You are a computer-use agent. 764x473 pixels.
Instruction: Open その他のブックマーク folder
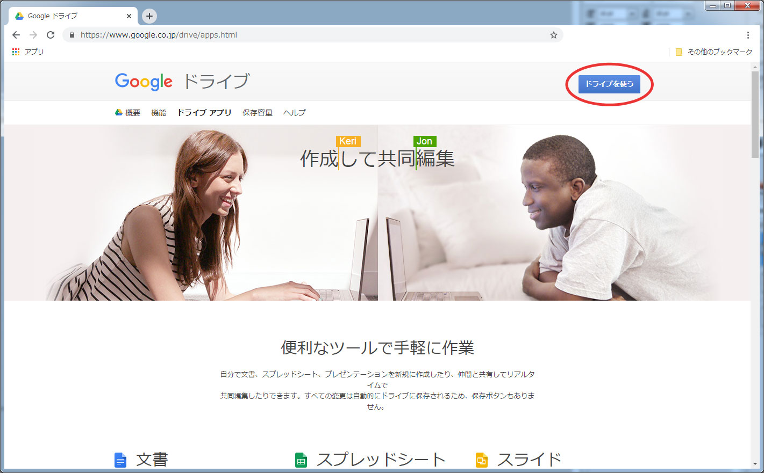tap(714, 52)
